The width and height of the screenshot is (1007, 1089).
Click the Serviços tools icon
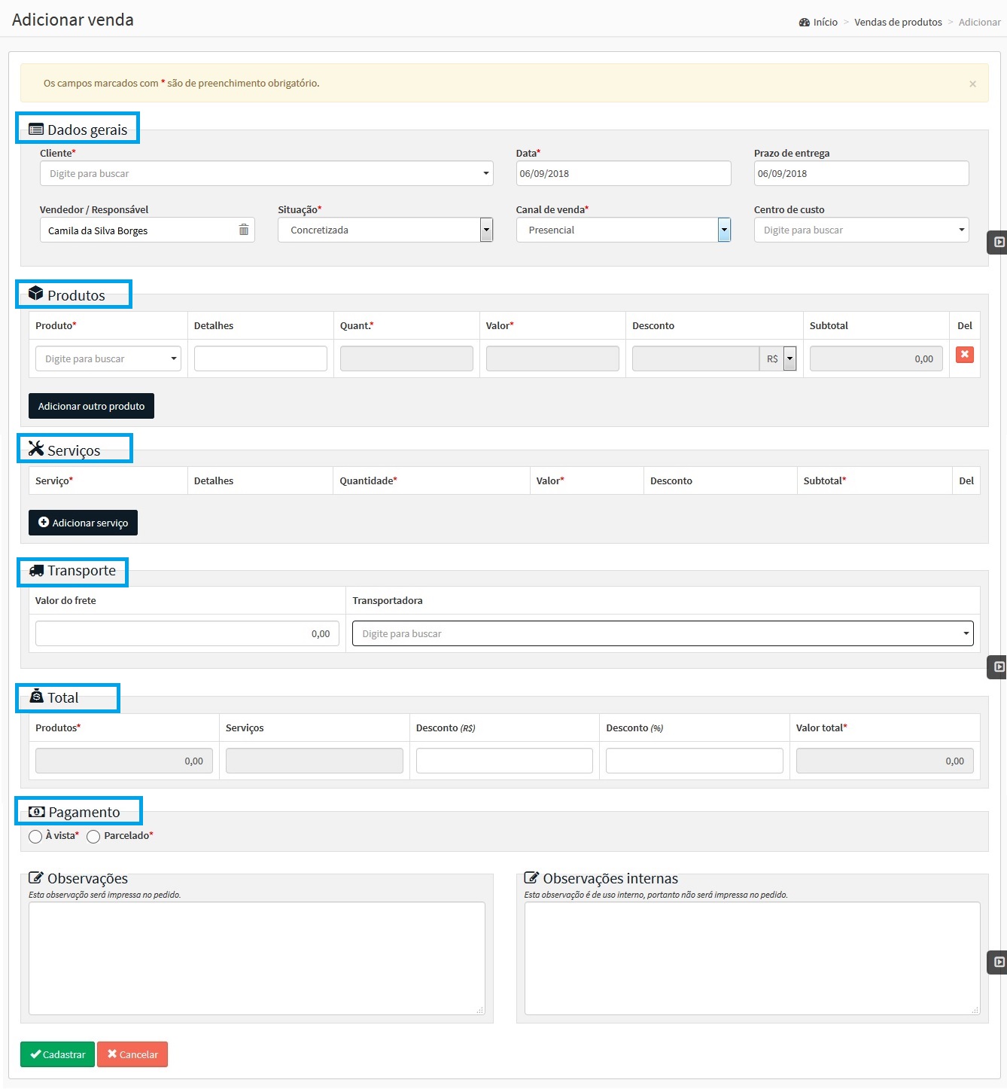tap(36, 448)
